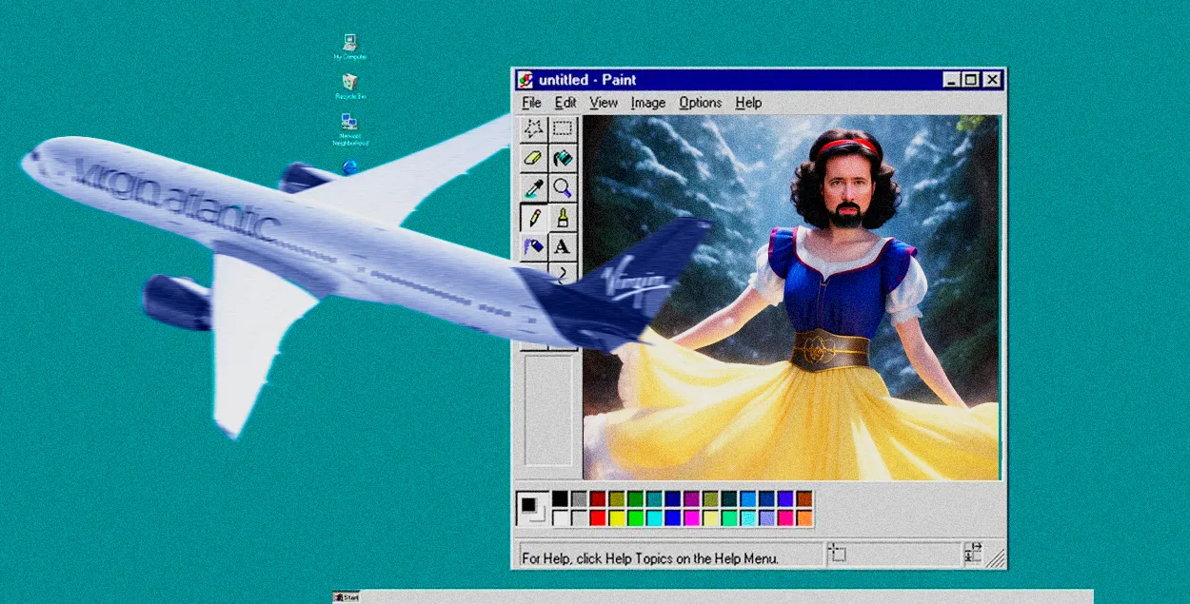Pick the dark green palette swatch
1190x604 pixels.
(635, 498)
